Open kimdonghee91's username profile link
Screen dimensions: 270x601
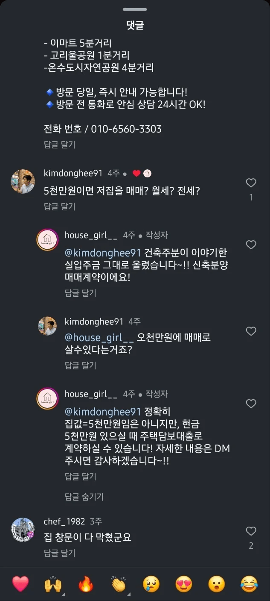(73, 173)
